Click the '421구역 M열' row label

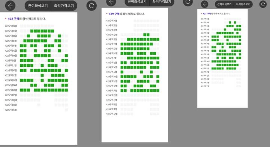(x=205, y=61)
